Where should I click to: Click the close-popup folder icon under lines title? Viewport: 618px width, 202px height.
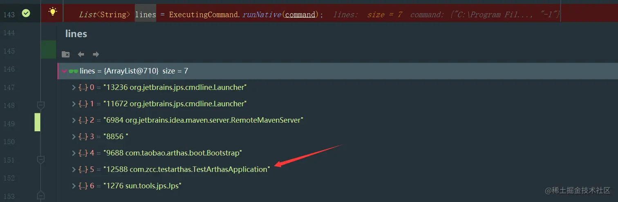click(65, 54)
